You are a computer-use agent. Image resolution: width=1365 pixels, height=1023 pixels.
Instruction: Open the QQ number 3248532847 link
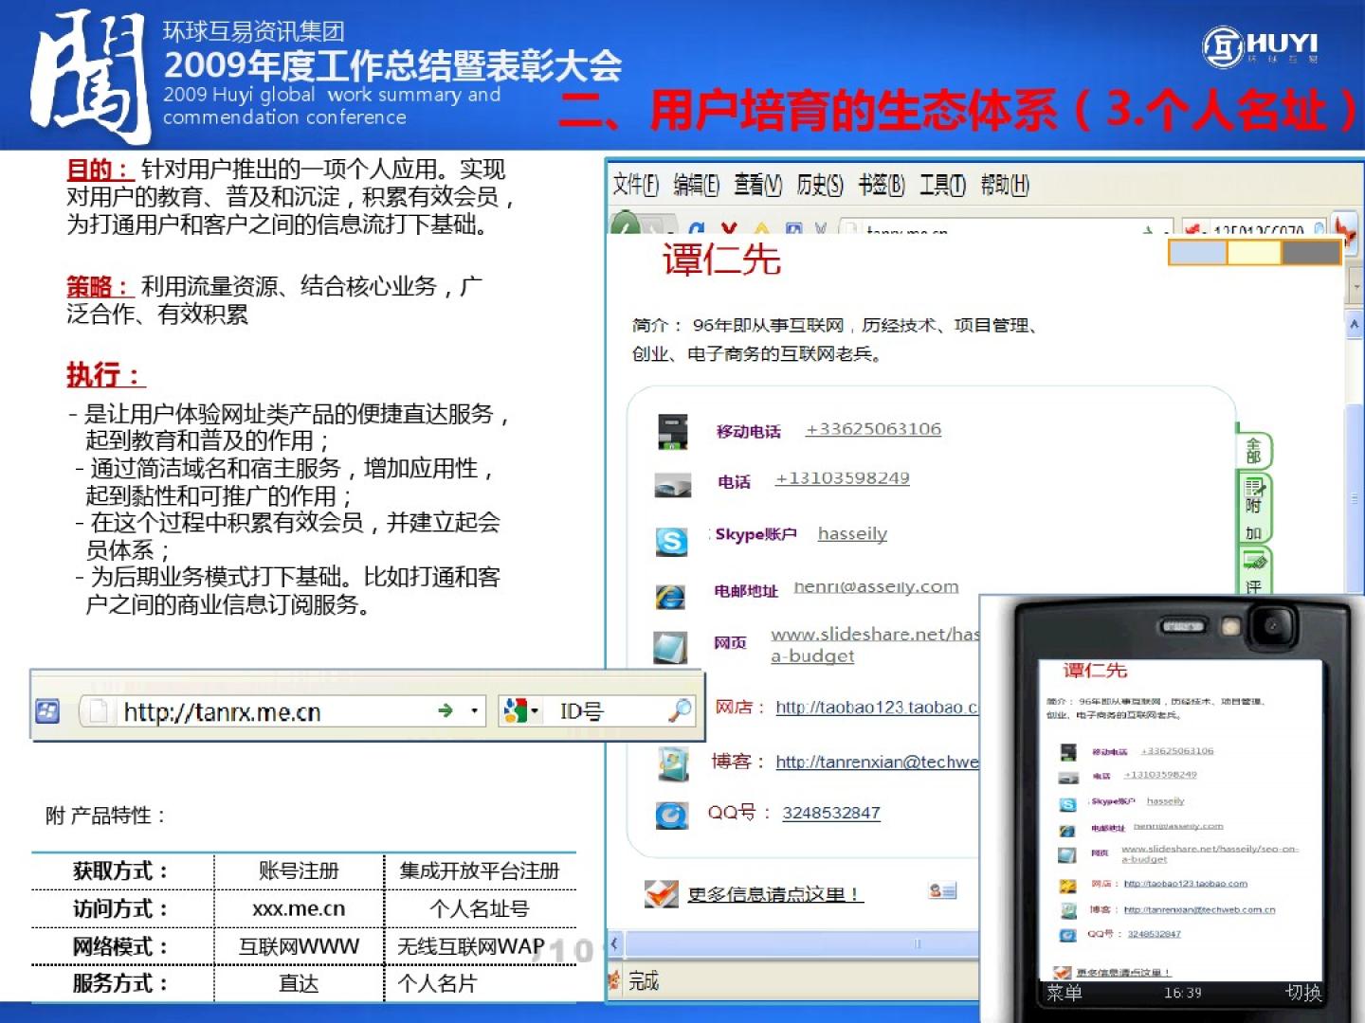tap(830, 813)
